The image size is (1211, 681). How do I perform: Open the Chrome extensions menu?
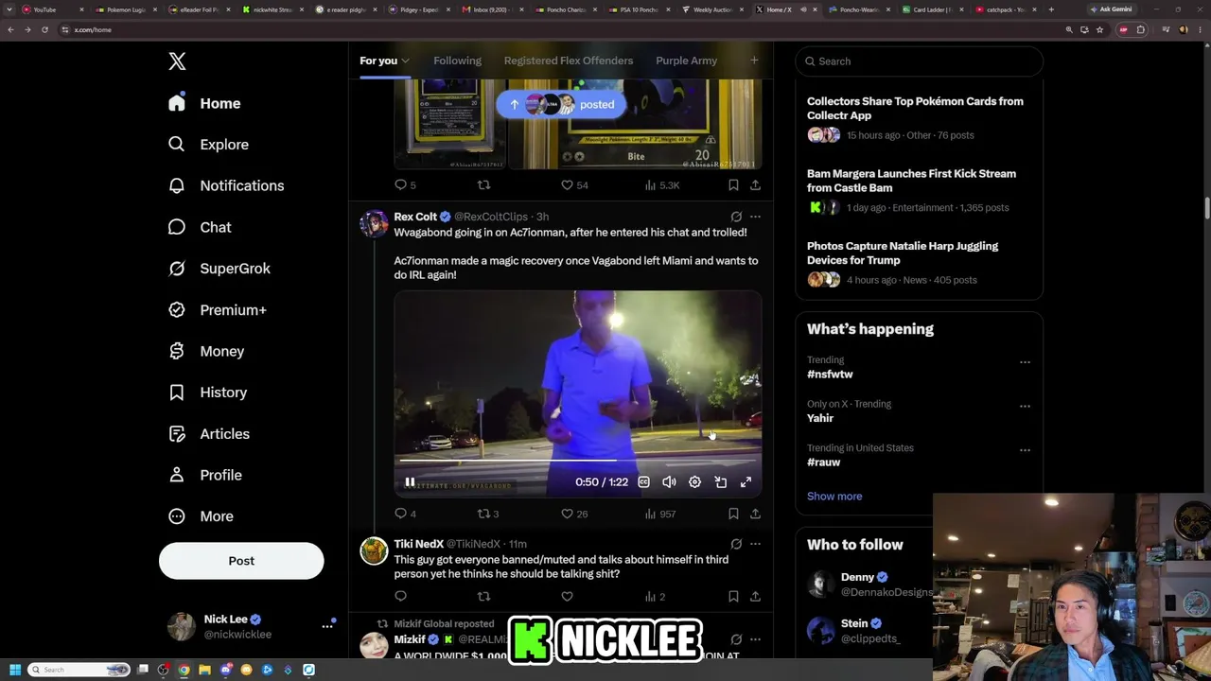pyautogui.click(x=1141, y=29)
